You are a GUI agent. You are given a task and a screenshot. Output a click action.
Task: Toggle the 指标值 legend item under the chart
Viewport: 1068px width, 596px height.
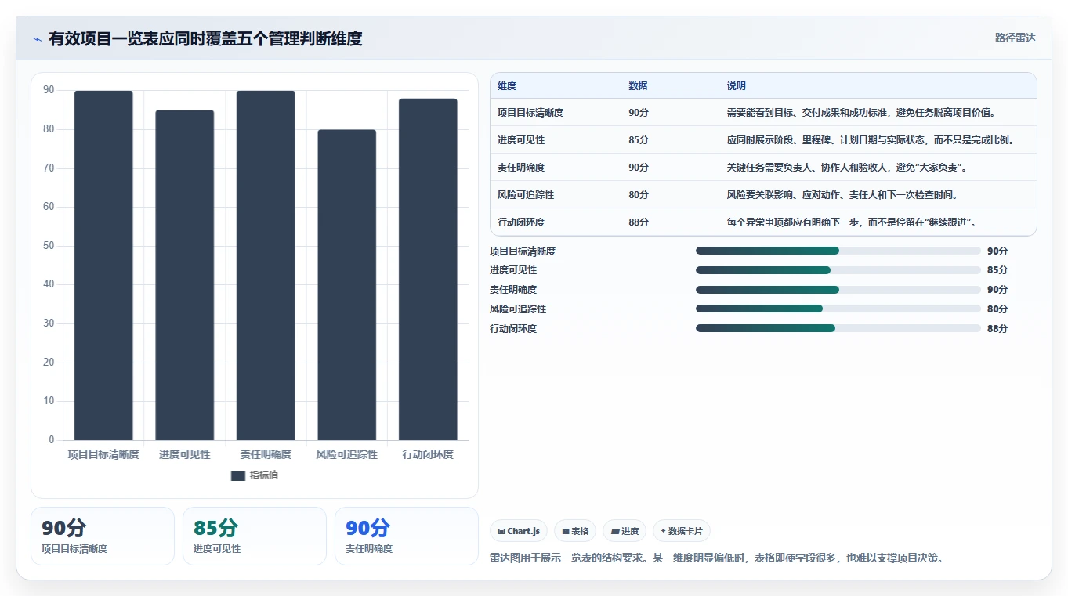pos(255,475)
